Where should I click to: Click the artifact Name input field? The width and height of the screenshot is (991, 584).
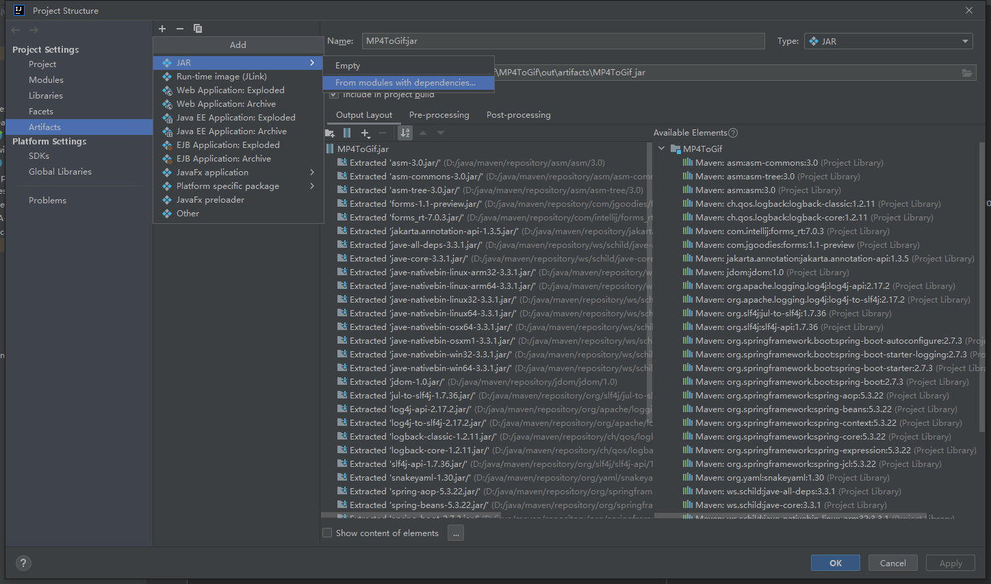[x=563, y=41]
